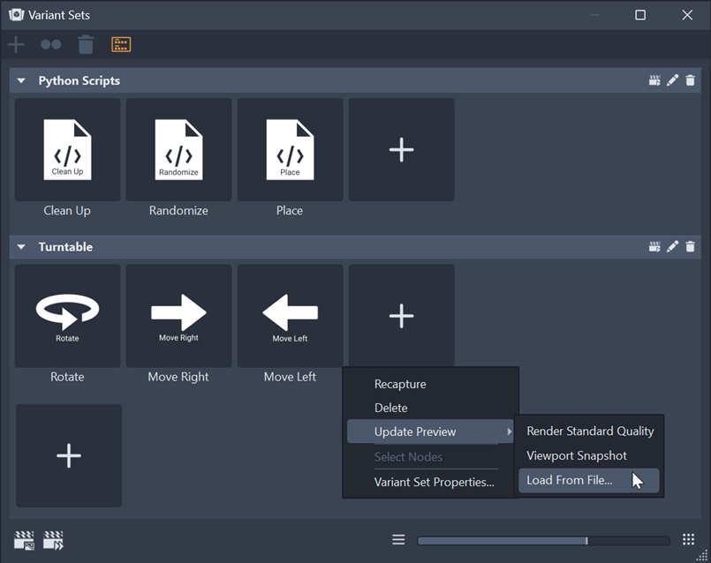Collapse the Python Scripts section
Image resolution: width=711 pixels, height=563 pixels.
21,80
